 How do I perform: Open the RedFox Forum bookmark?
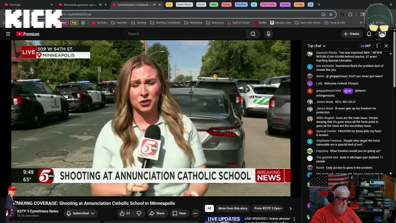239,23
